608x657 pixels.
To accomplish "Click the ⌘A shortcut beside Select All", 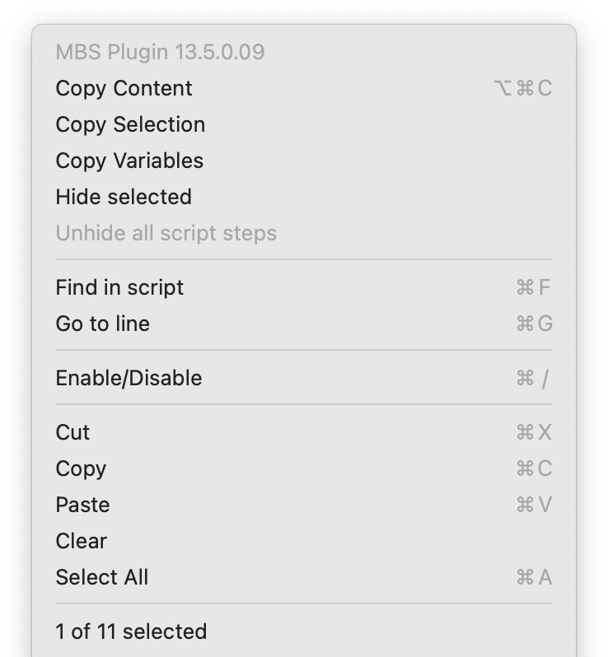I will click(534, 577).
